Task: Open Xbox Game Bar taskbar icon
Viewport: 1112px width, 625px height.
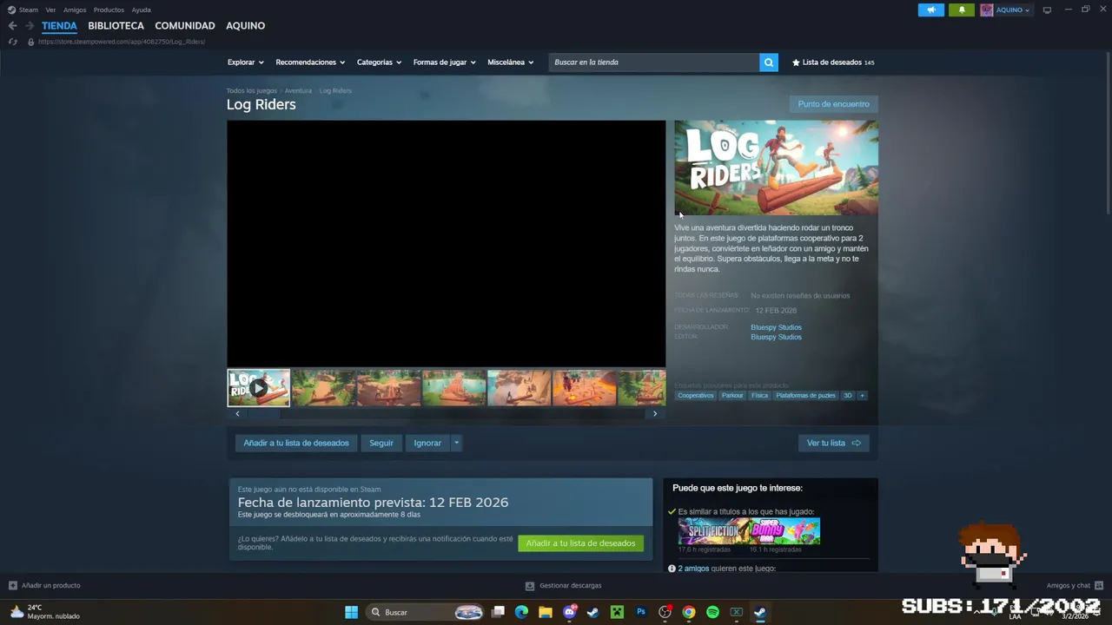Action: 737,612
